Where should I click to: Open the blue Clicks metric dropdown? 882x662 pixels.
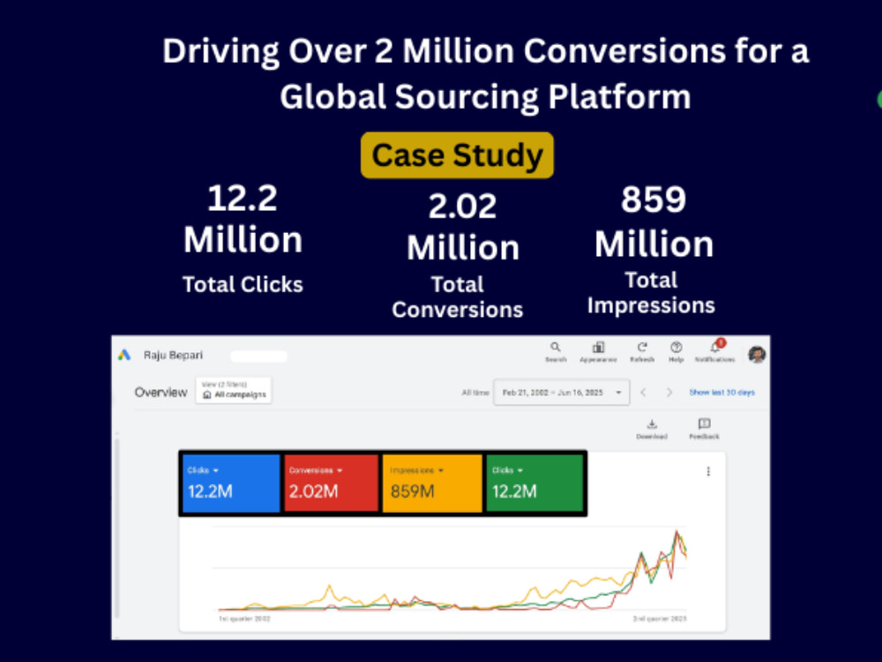[x=203, y=470]
